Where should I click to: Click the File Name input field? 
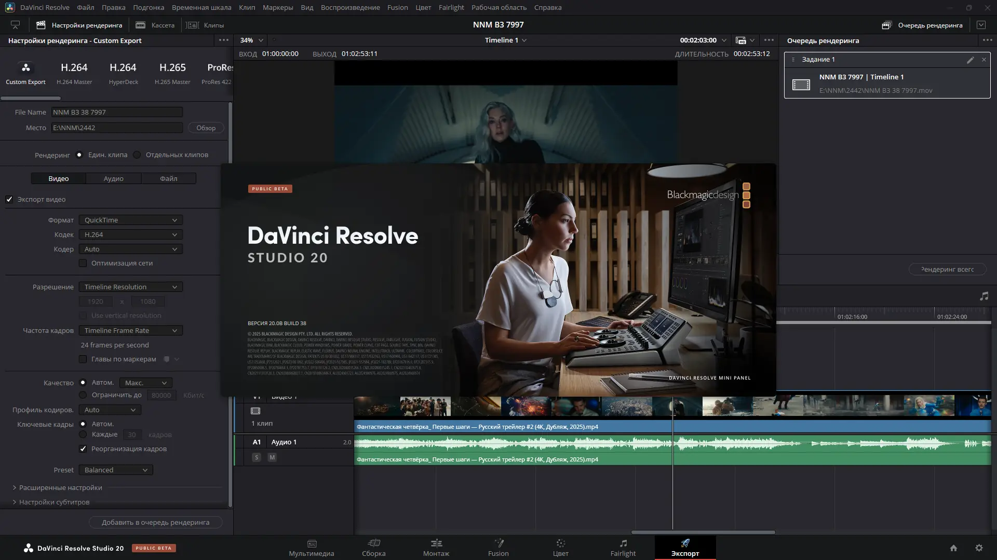coord(117,113)
